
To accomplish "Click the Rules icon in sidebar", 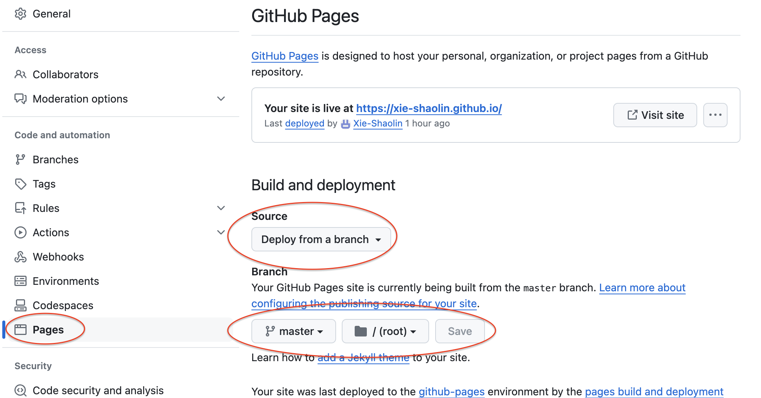I will (x=21, y=208).
